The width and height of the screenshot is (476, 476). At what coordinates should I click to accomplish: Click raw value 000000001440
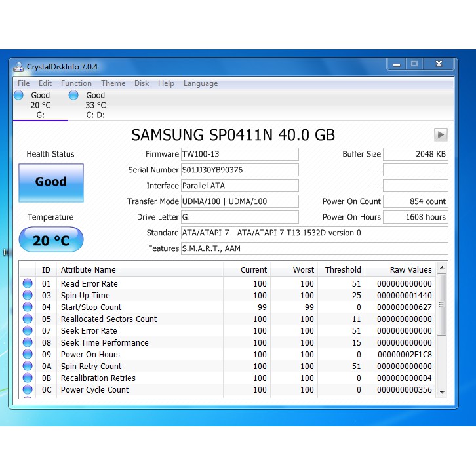(405, 296)
